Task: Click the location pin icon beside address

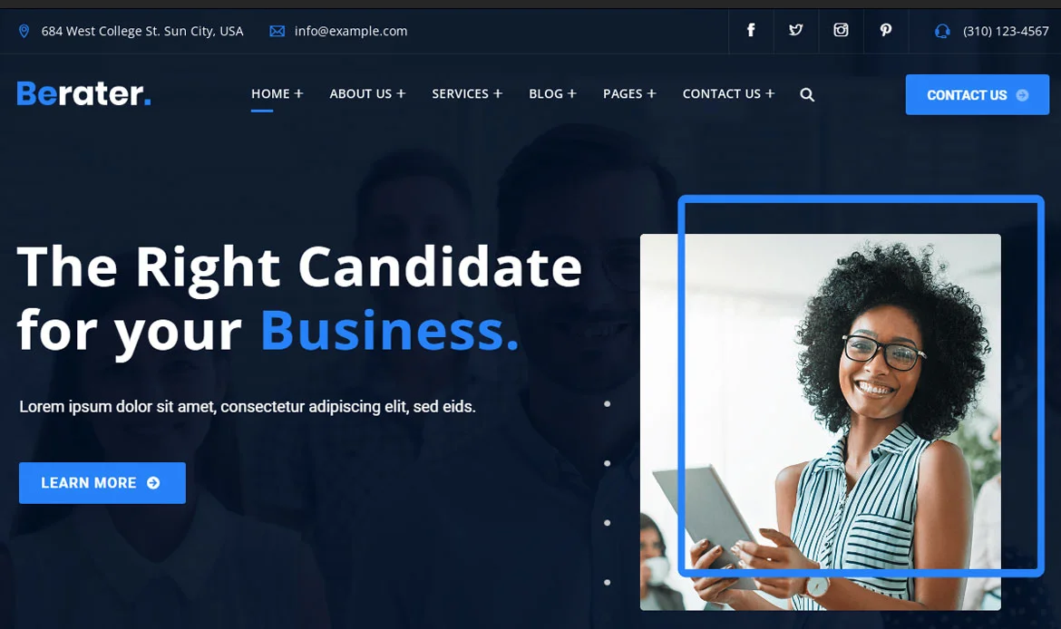Action: tap(24, 31)
